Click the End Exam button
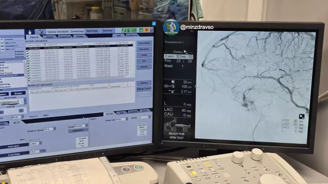The image size is (328, 184). point(108,31)
